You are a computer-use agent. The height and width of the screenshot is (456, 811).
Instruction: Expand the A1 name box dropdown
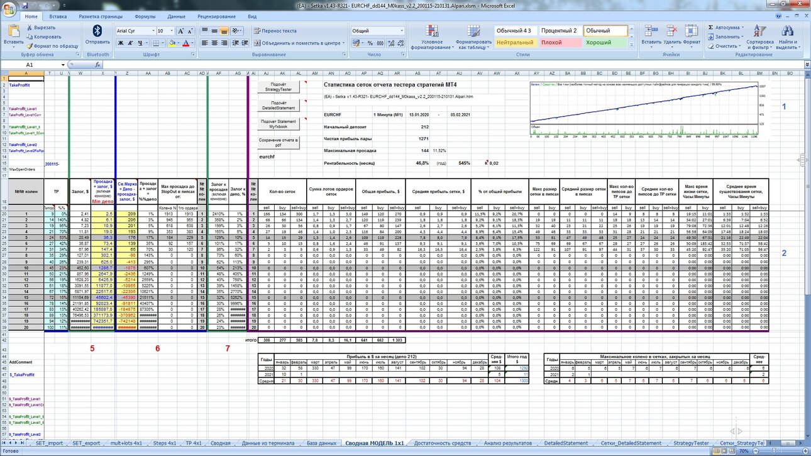[63, 65]
